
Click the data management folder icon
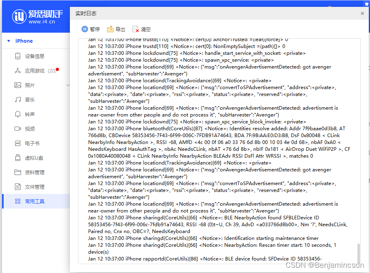point(18,172)
